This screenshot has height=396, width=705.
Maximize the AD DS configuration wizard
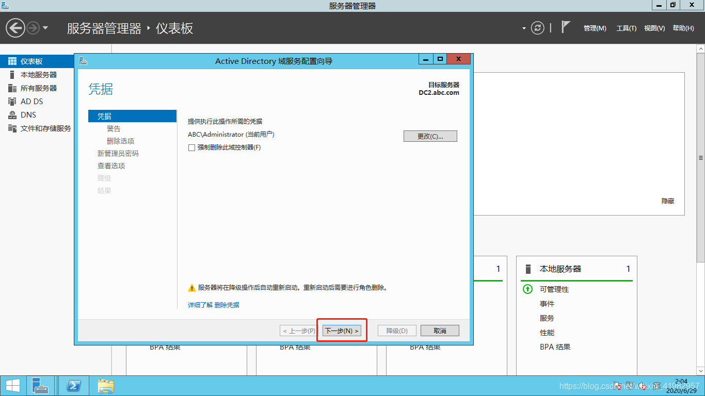tap(440, 59)
